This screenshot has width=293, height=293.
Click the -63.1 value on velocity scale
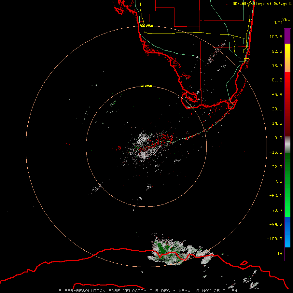point(276,196)
